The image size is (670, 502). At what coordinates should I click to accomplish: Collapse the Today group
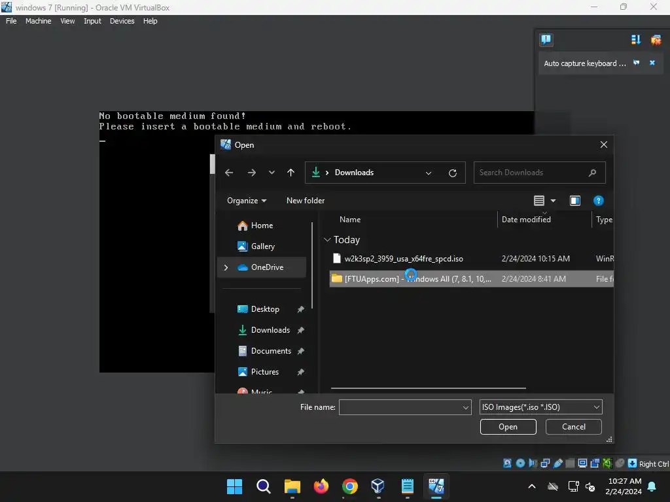click(x=327, y=240)
